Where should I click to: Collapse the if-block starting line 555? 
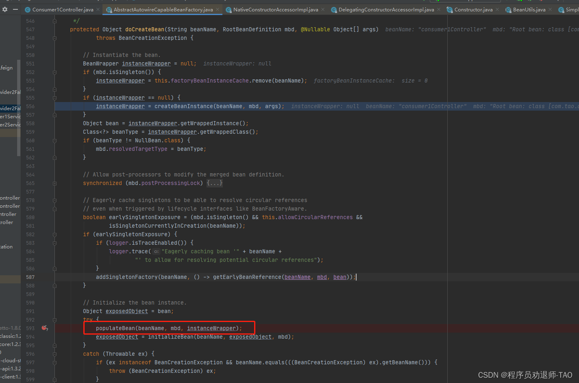click(x=54, y=98)
